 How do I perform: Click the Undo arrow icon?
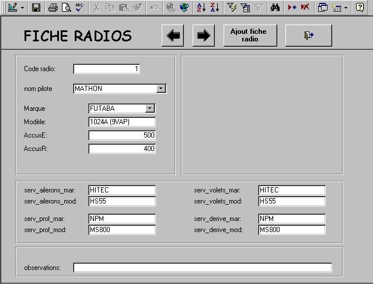154,8
